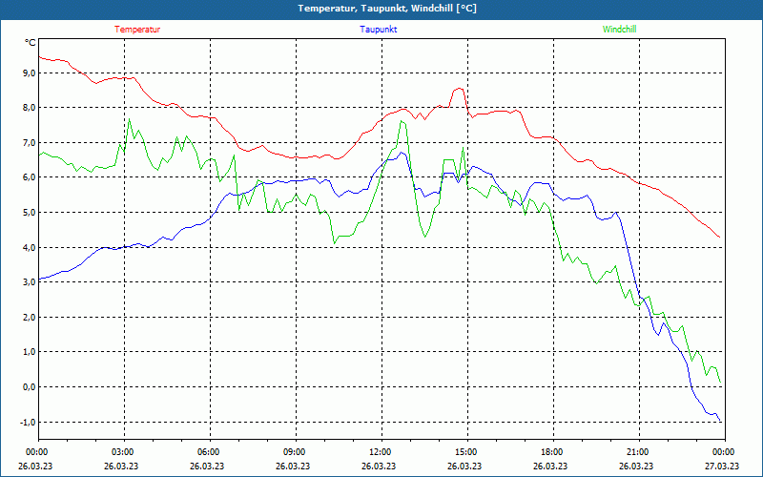Click the 12:00 time label
The width and height of the screenshot is (763, 477).
(x=381, y=452)
